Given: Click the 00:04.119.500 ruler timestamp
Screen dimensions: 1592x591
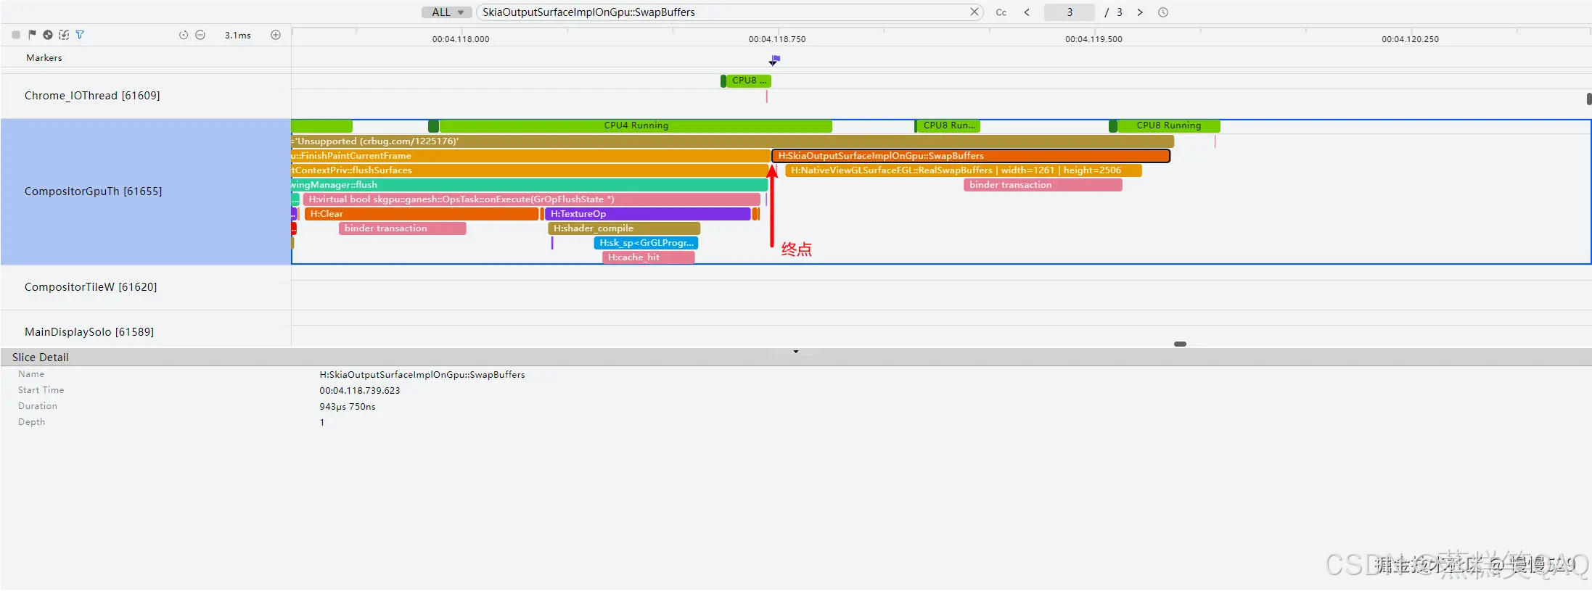Looking at the screenshot, I should click(x=1094, y=39).
